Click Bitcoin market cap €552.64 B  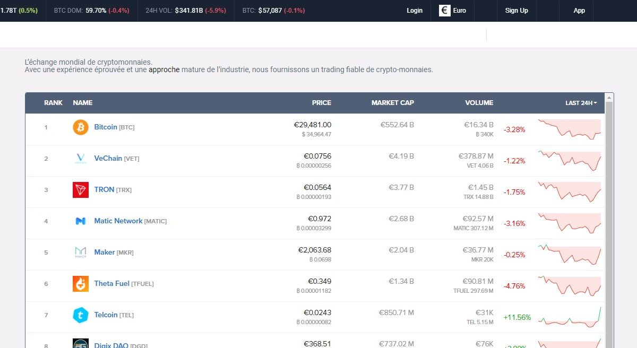(397, 125)
